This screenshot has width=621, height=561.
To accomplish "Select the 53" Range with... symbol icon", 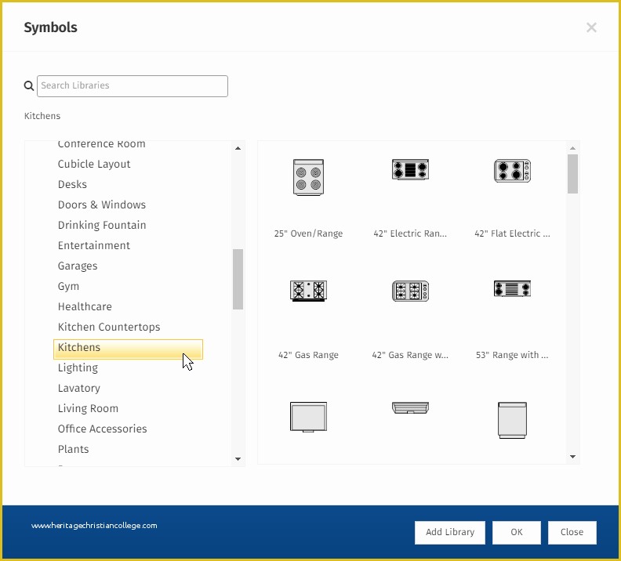I will coord(512,288).
